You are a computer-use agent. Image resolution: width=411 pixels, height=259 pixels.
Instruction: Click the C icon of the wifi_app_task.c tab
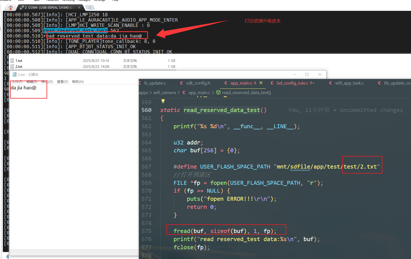click(330, 83)
